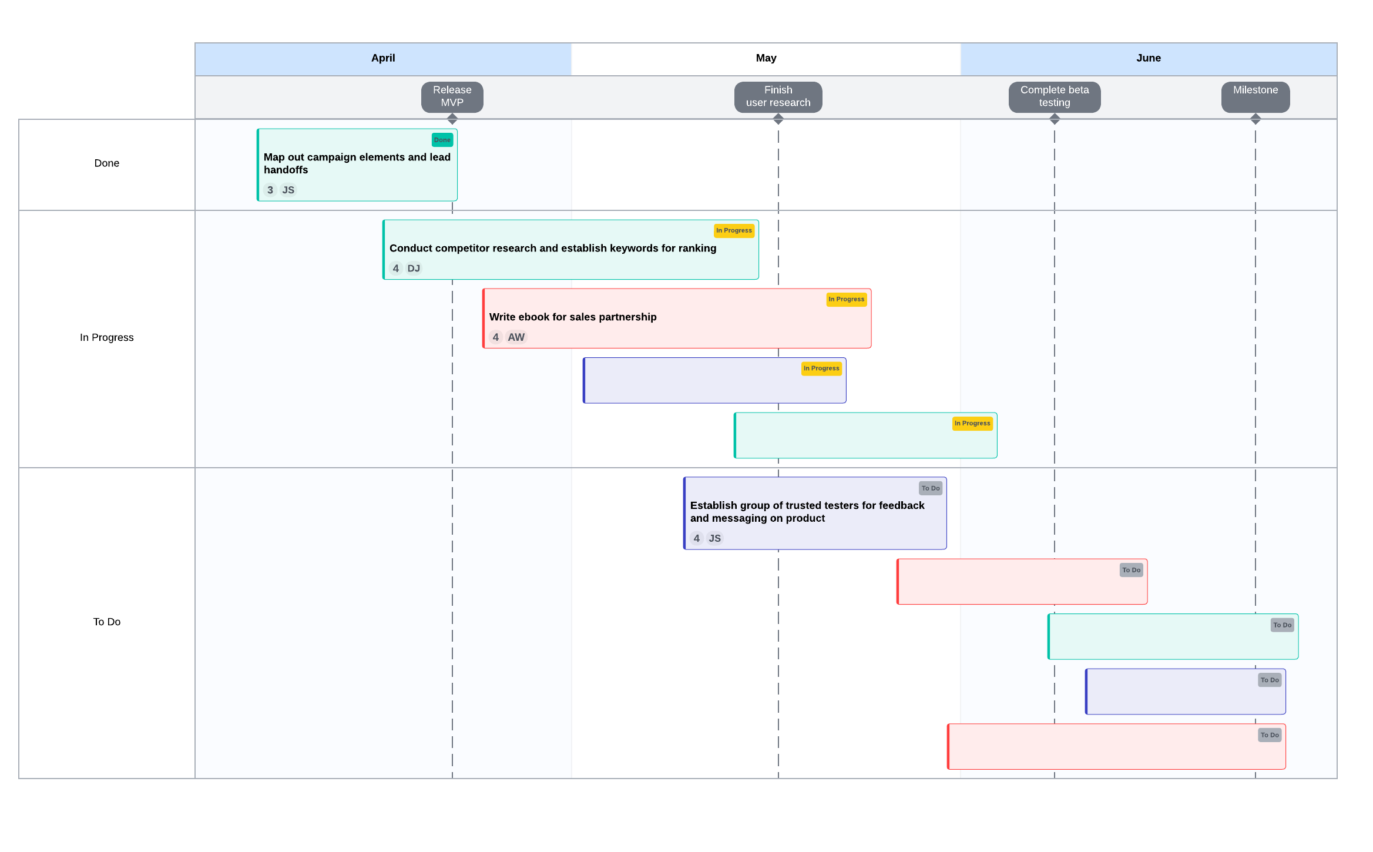Click the AW assignee badge
1373x852 pixels.
point(516,337)
